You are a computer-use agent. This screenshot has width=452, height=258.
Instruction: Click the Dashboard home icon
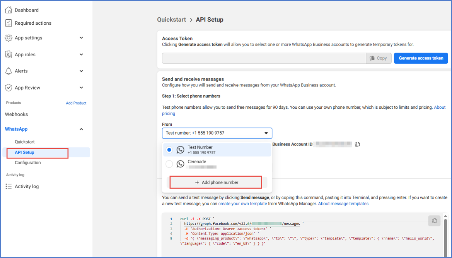click(9, 10)
